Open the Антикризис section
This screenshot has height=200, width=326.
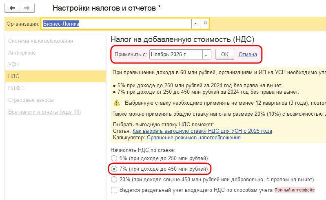point(22,53)
